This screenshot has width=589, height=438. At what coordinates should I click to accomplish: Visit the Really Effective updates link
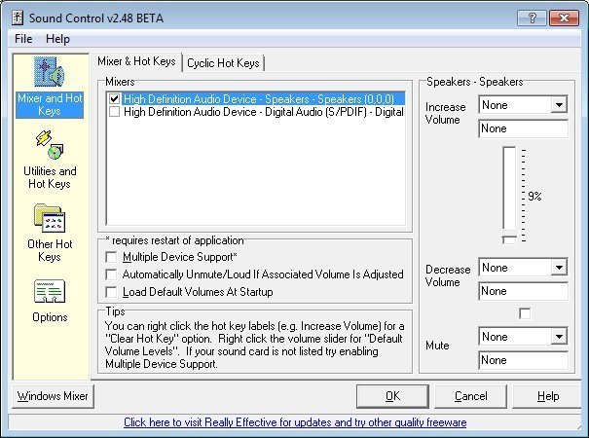pos(294,423)
